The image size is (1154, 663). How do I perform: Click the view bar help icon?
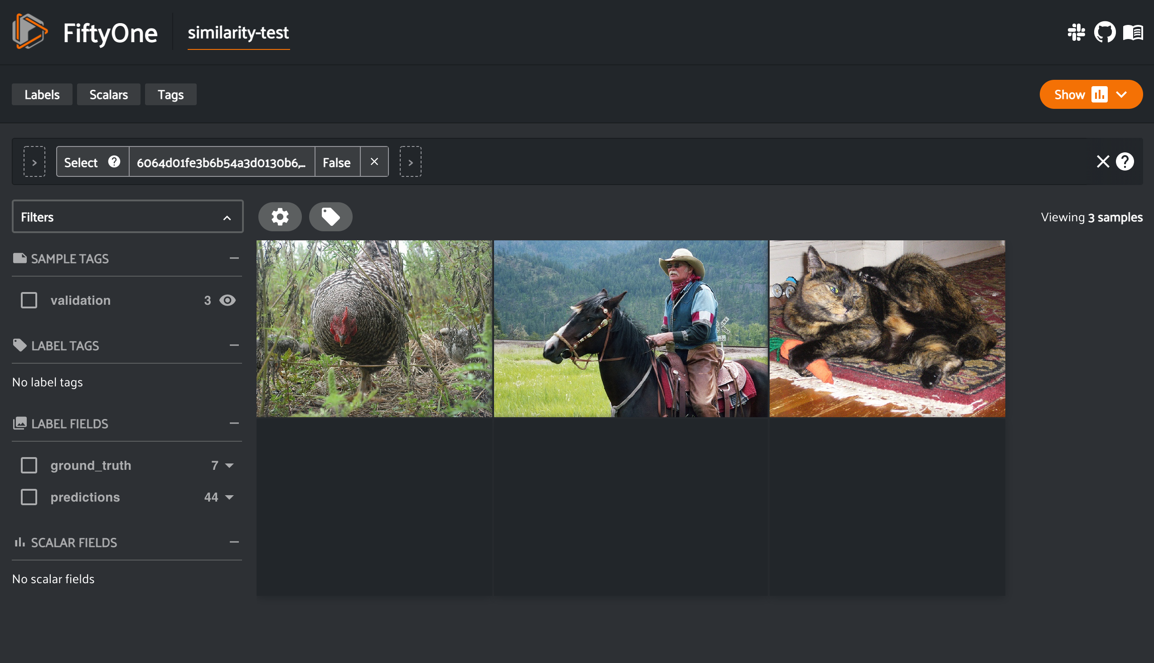click(1125, 161)
